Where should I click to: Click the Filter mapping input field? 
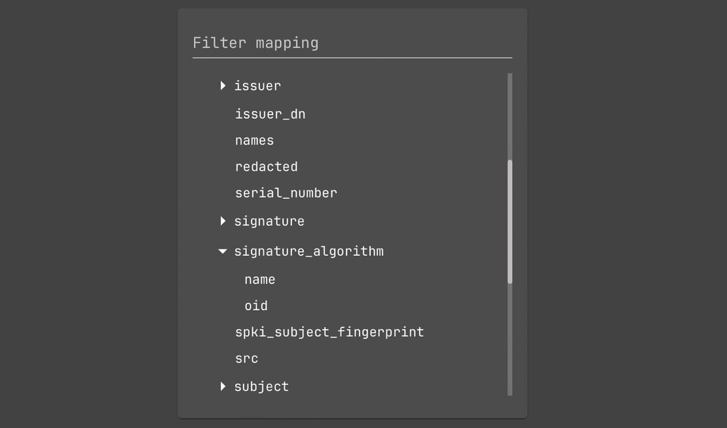pyautogui.click(x=352, y=43)
